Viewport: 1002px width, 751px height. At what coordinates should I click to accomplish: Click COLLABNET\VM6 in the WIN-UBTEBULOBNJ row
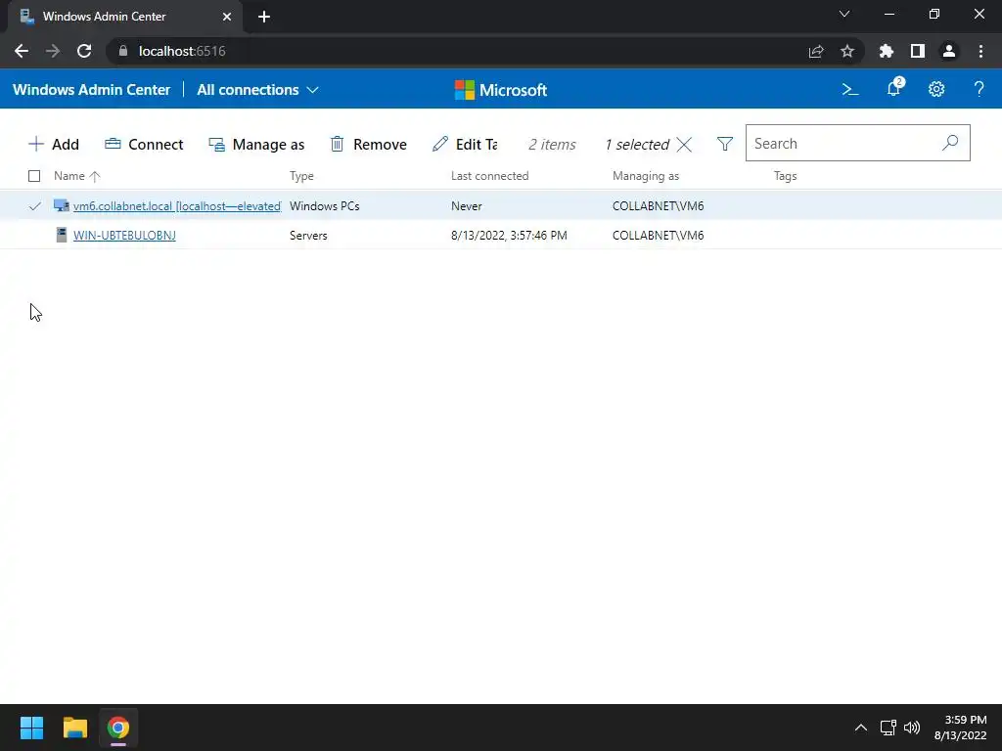(659, 235)
